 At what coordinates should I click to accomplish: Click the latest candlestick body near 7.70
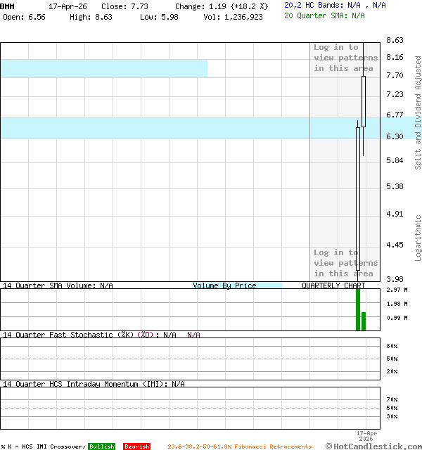pyautogui.click(x=364, y=101)
